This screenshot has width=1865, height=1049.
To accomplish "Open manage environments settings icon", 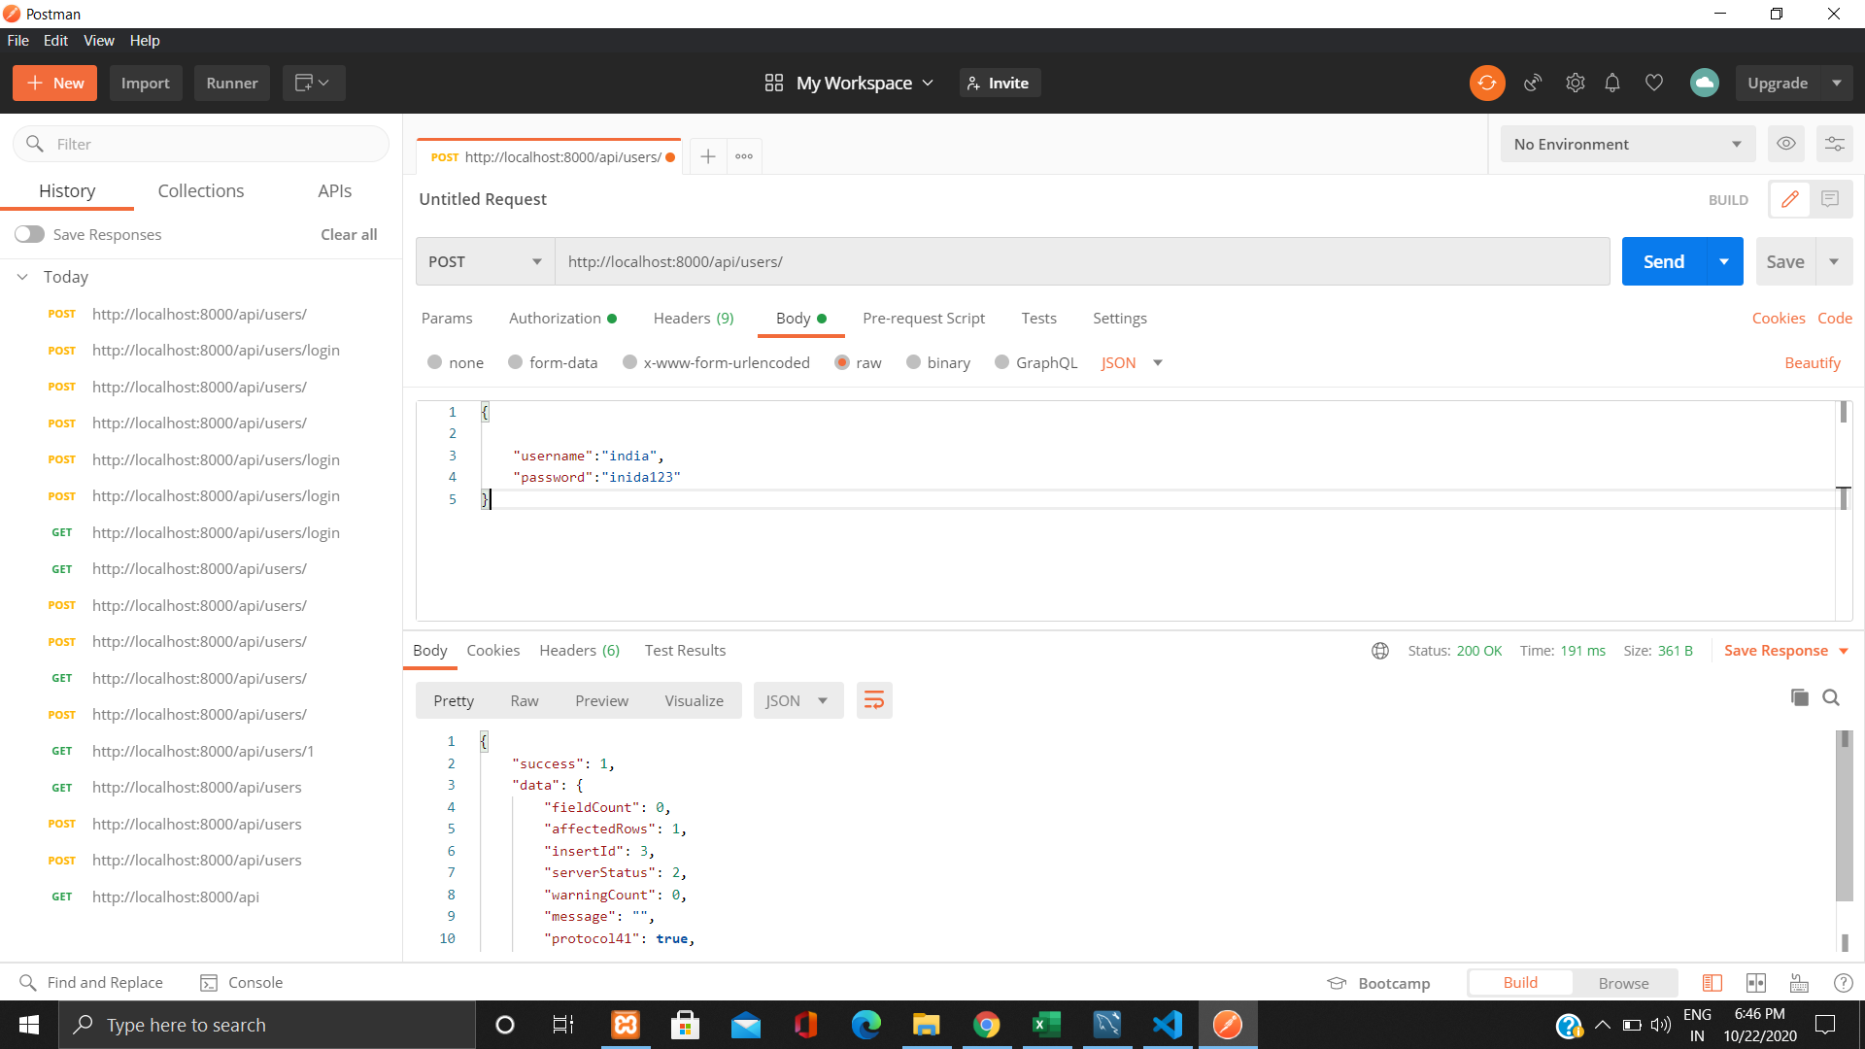I will tap(1834, 144).
